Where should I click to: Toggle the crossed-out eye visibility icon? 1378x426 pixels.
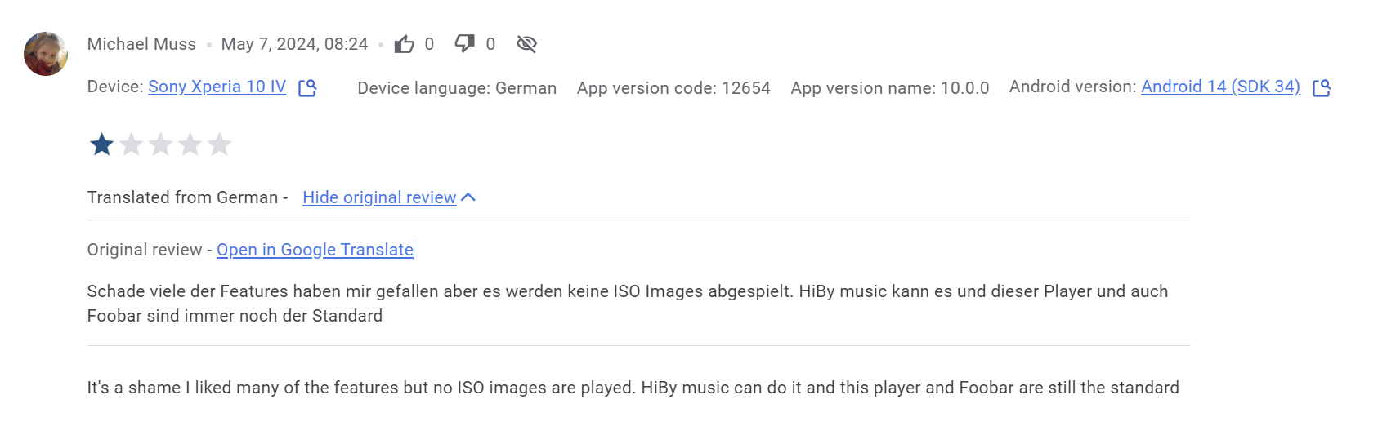click(526, 44)
